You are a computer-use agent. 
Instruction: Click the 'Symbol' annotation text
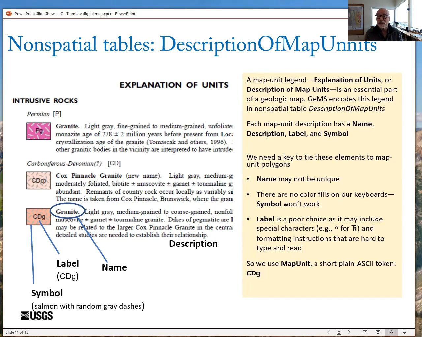[x=47, y=293]
